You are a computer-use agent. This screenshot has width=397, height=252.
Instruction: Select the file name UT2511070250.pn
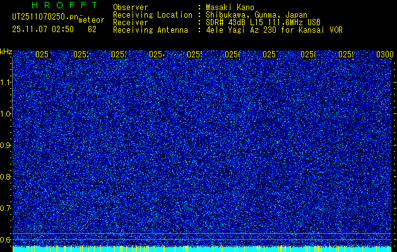pyautogui.click(x=45, y=16)
